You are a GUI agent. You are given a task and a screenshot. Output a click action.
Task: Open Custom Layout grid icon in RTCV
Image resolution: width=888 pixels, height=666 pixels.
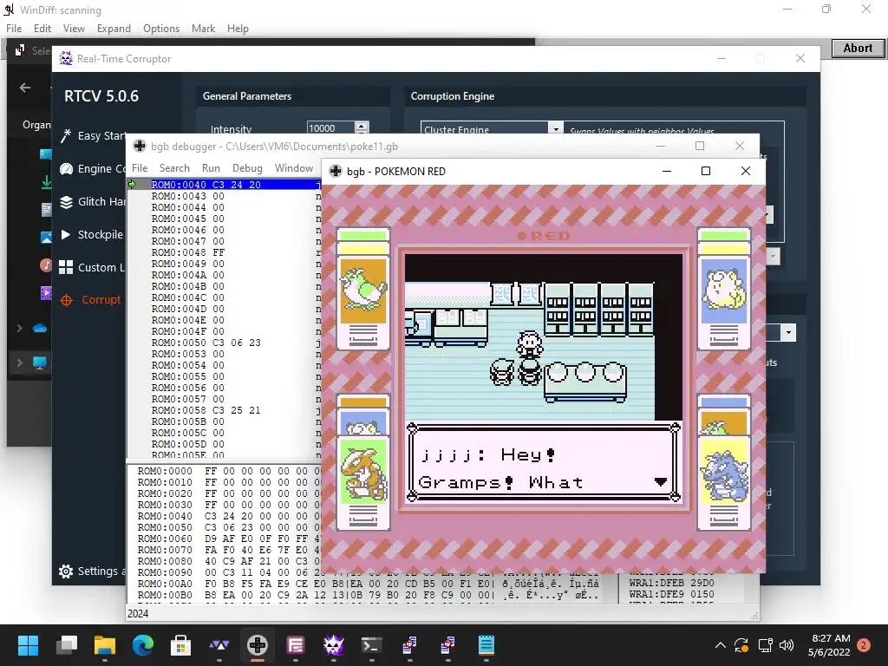[66, 267]
